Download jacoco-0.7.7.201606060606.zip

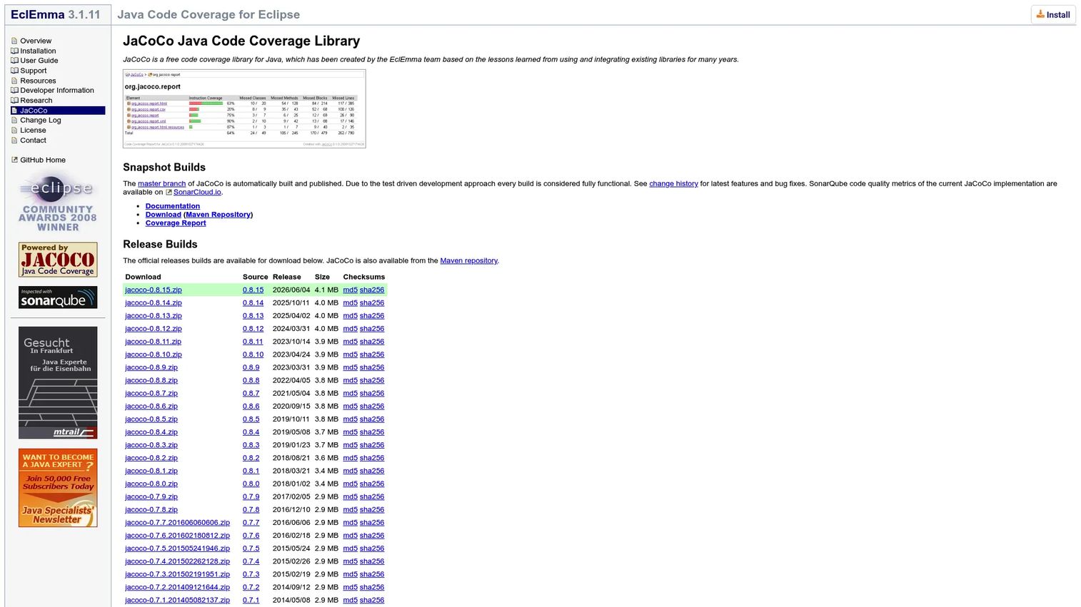177,523
